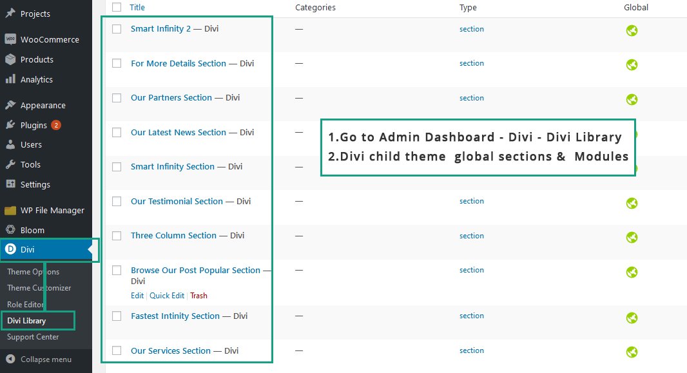Check the Three Column Section checkbox
Image resolution: width=687 pixels, height=373 pixels.
[x=117, y=236]
